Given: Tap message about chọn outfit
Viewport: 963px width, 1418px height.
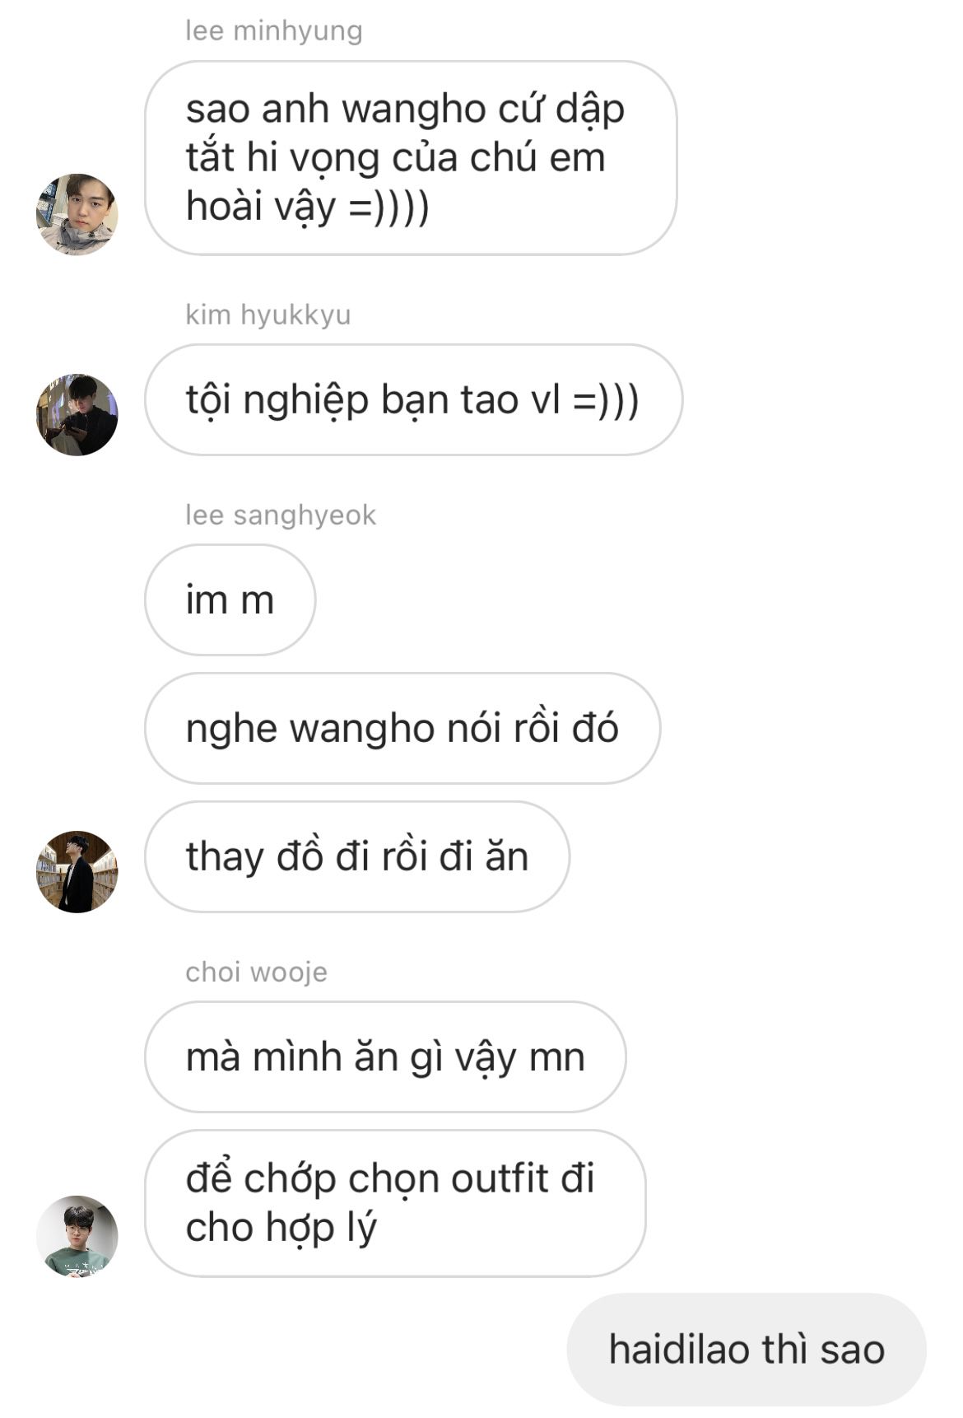Looking at the screenshot, I should pos(395,1203).
